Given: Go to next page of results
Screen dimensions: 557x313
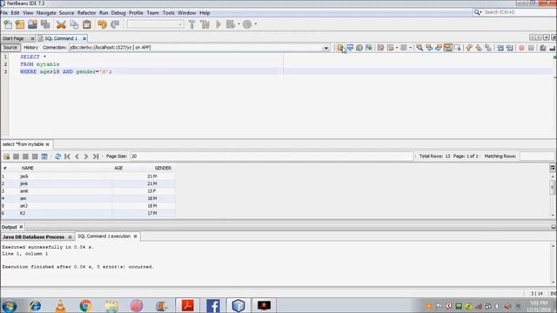Looking at the screenshot, I should click(x=86, y=156).
